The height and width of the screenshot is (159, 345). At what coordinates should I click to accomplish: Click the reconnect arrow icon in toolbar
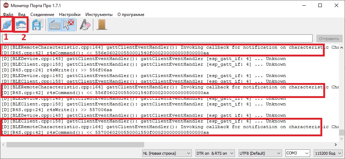21,24
